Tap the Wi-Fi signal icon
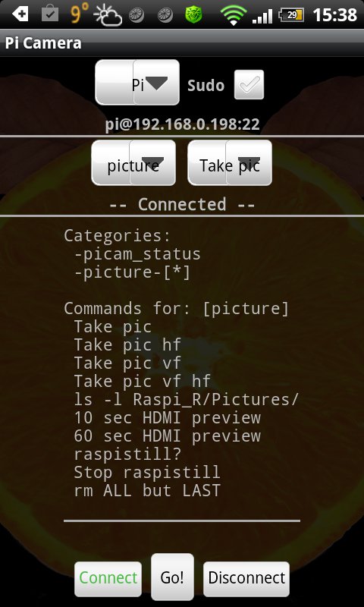 [x=234, y=15]
